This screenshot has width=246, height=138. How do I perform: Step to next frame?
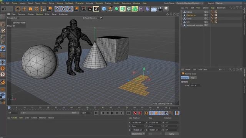point(117,113)
